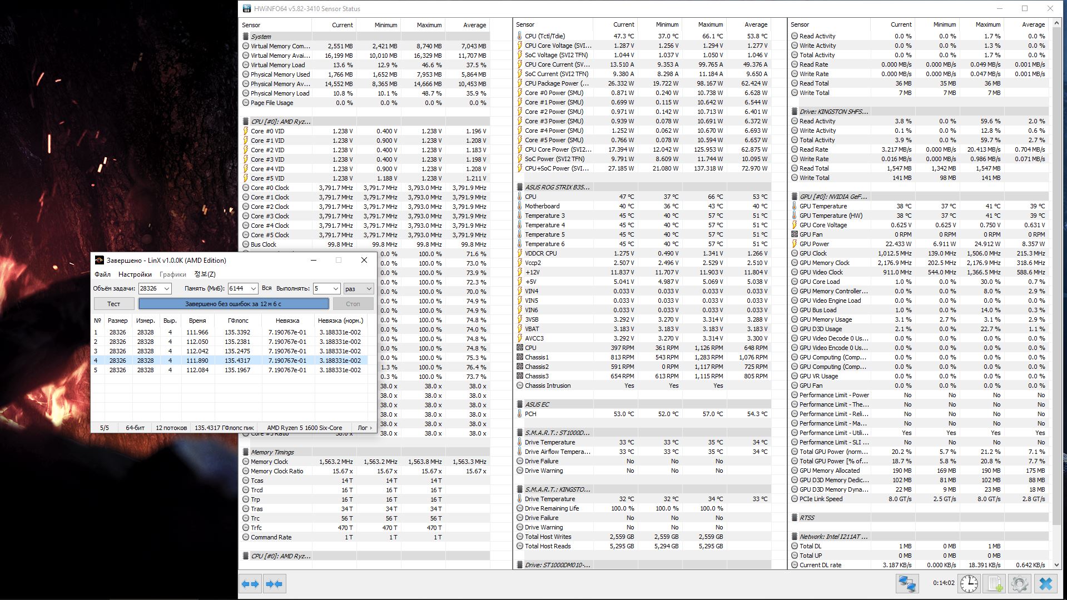Open the Графики menu in LinX

click(173, 274)
